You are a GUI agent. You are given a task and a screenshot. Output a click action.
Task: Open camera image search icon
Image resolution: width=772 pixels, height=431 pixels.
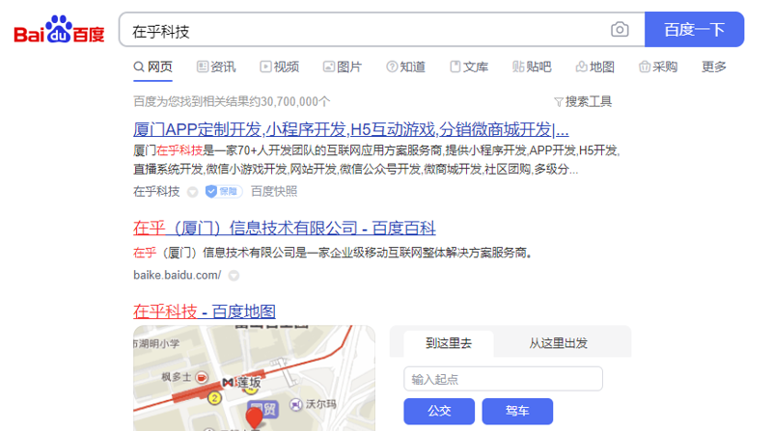pos(620,30)
